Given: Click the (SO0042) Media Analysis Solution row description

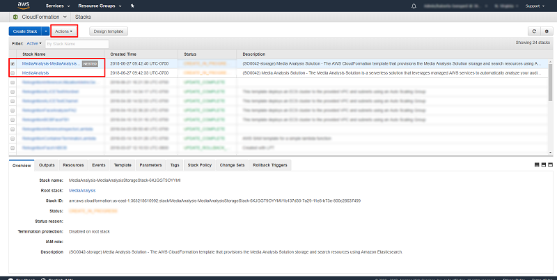Looking at the screenshot, I should [392, 73].
